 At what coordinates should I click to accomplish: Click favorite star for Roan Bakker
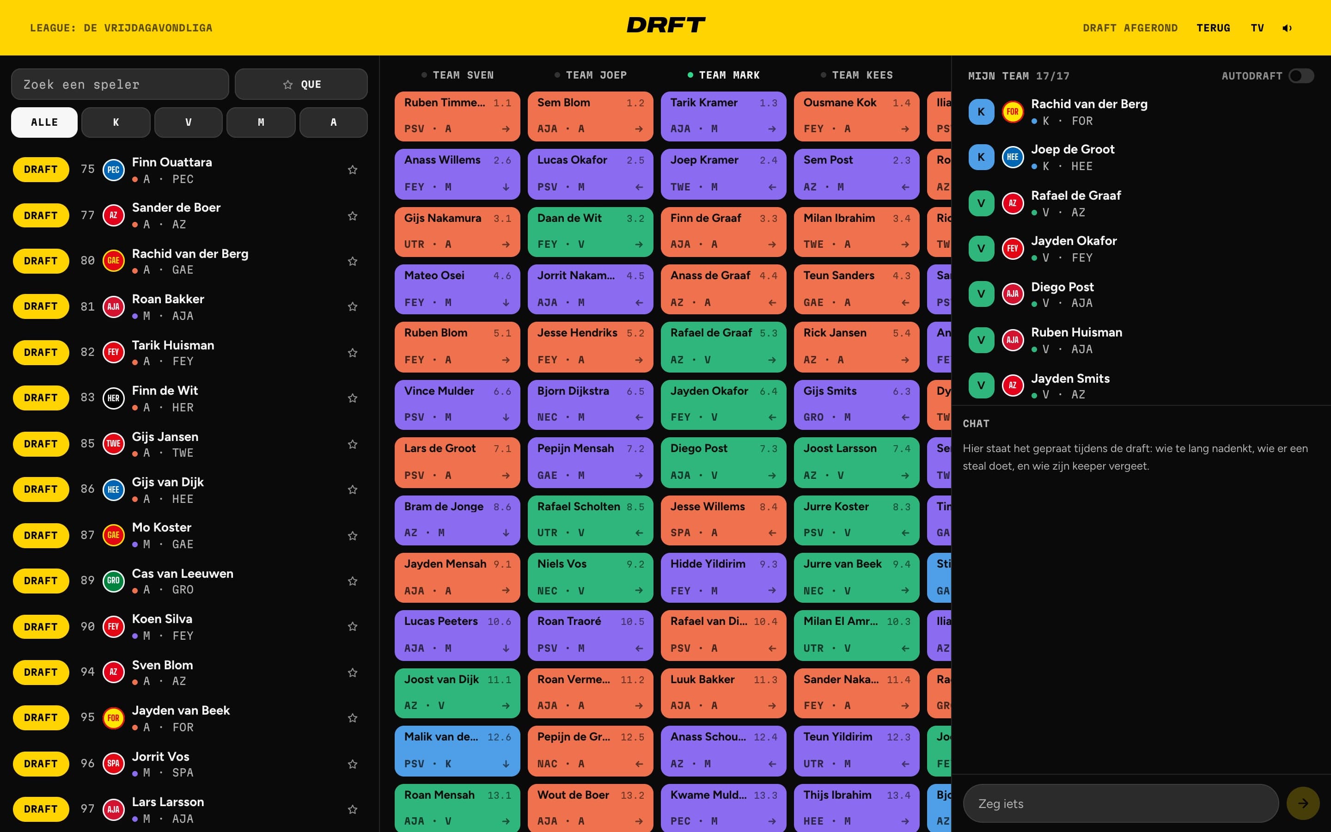coord(353,306)
